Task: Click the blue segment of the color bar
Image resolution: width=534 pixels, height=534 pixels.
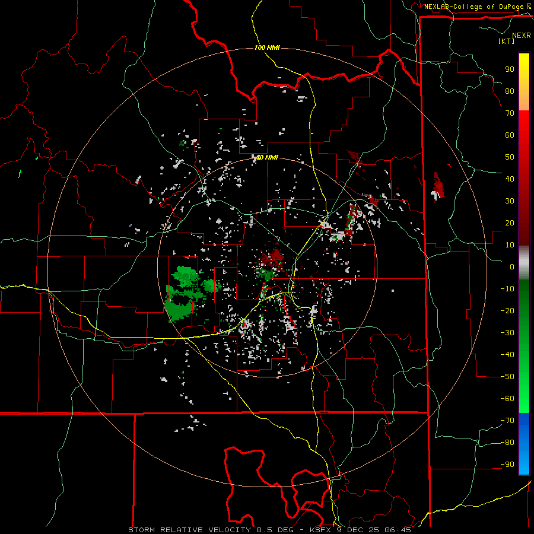Action: coord(524,444)
